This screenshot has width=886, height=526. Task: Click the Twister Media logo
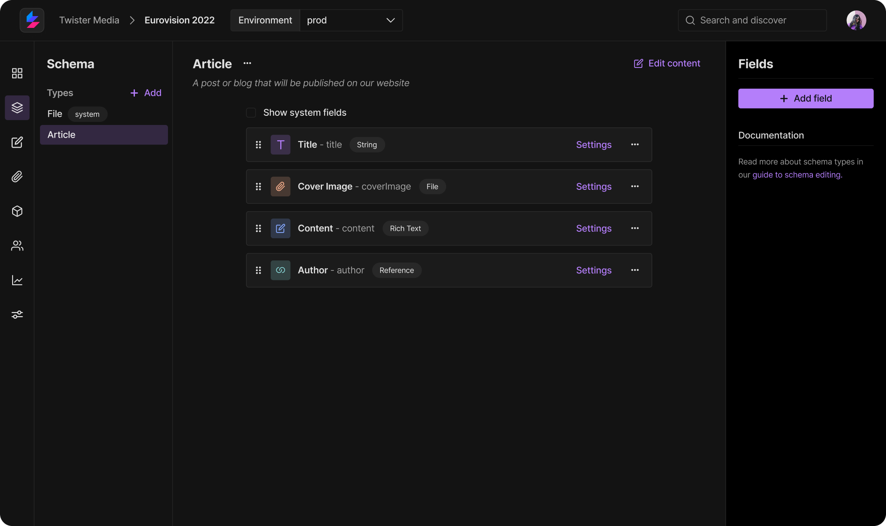(32, 20)
